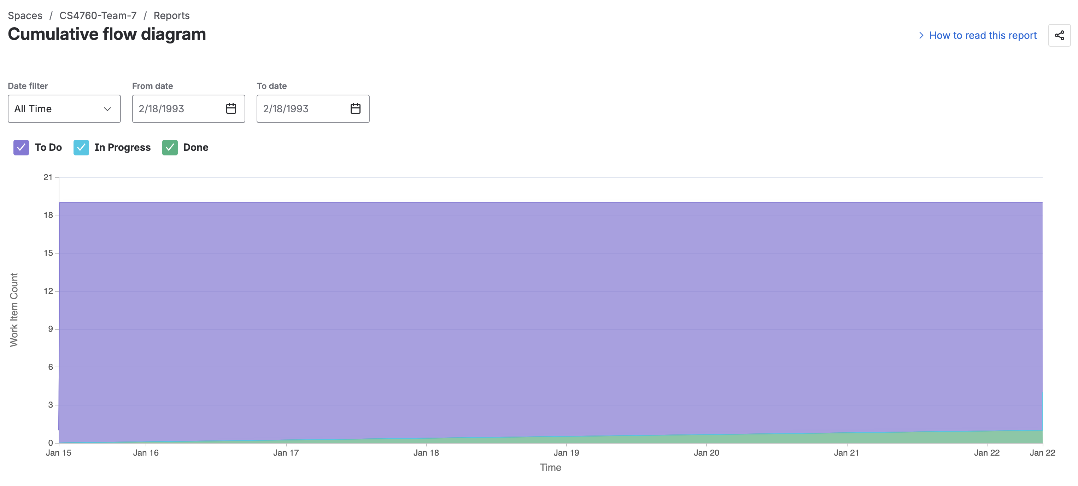Open the Reports breadcrumb section
The height and width of the screenshot is (486, 1078).
171,16
